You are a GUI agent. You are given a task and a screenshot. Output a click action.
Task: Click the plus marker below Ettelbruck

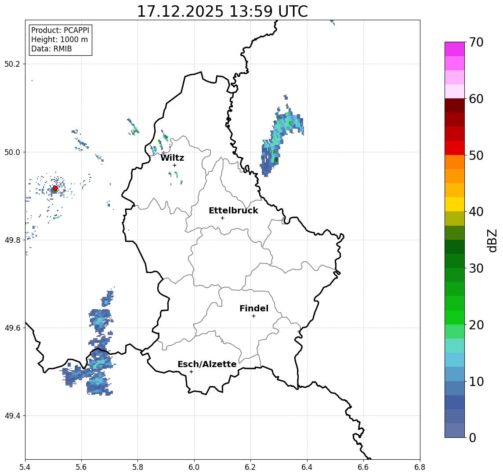coord(222,218)
